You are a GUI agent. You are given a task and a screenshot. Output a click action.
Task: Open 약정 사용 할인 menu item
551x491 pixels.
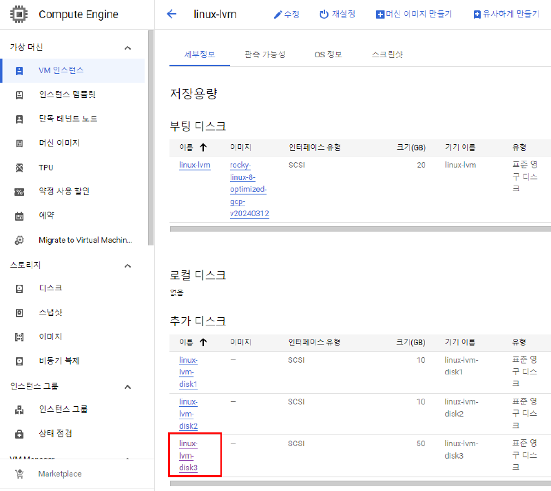(64, 192)
